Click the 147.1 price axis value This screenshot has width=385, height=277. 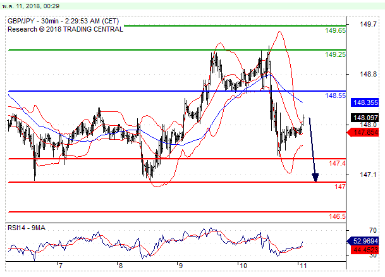tap(368, 175)
